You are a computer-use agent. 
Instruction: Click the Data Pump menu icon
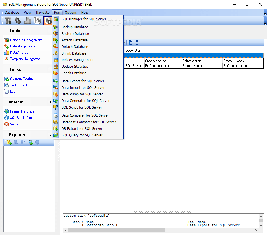click(x=56, y=94)
